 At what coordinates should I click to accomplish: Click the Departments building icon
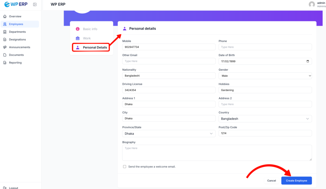tap(5, 32)
